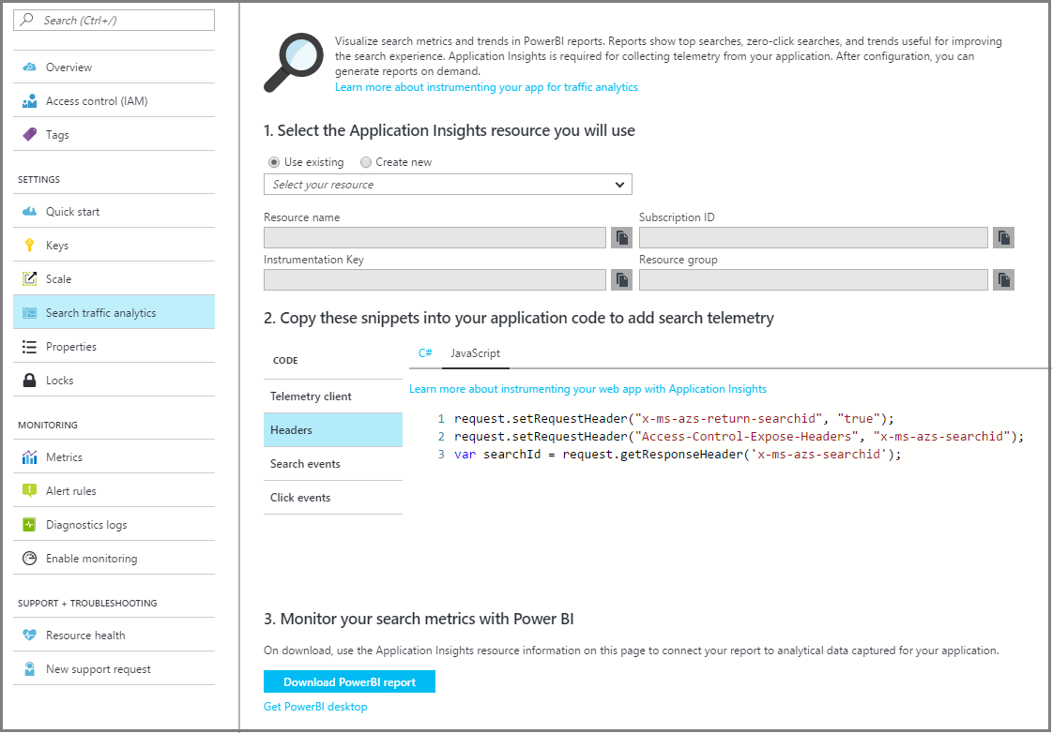The height and width of the screenshot is (733, 1052).
Task: Select the Create new radio button
Action: click(366, 162)
